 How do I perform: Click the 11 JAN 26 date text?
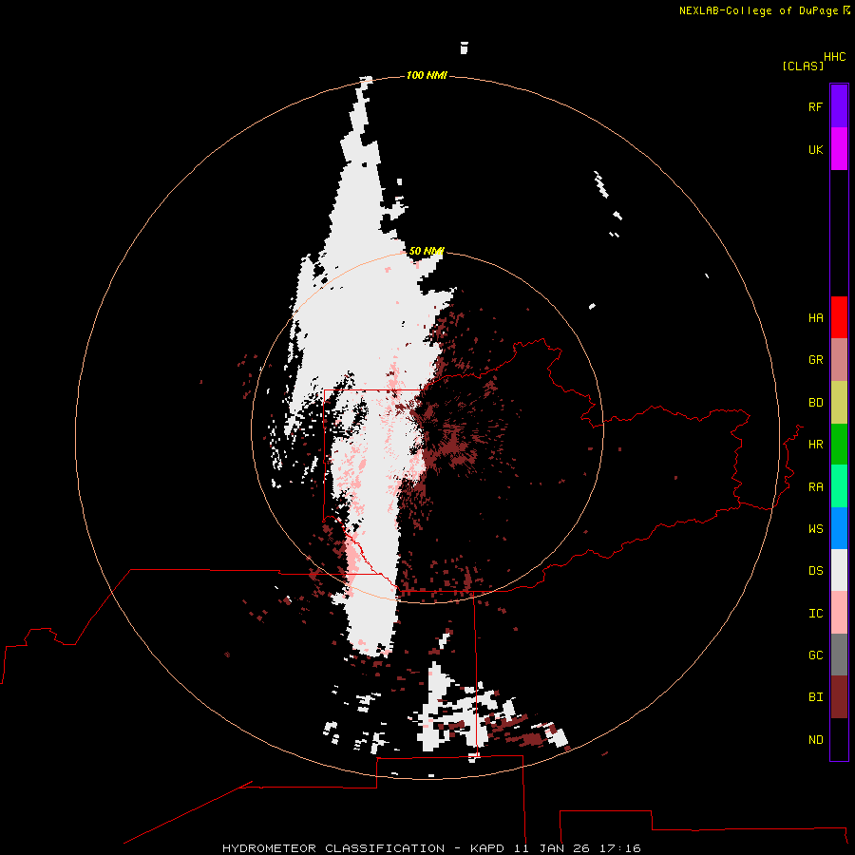click(552, 848)
